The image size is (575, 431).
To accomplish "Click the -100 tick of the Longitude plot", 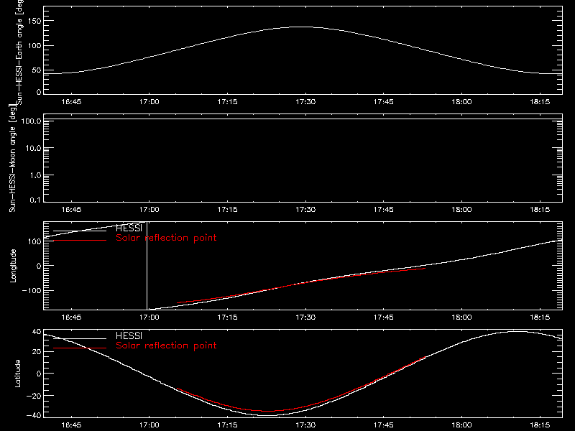I will point(32,290).
